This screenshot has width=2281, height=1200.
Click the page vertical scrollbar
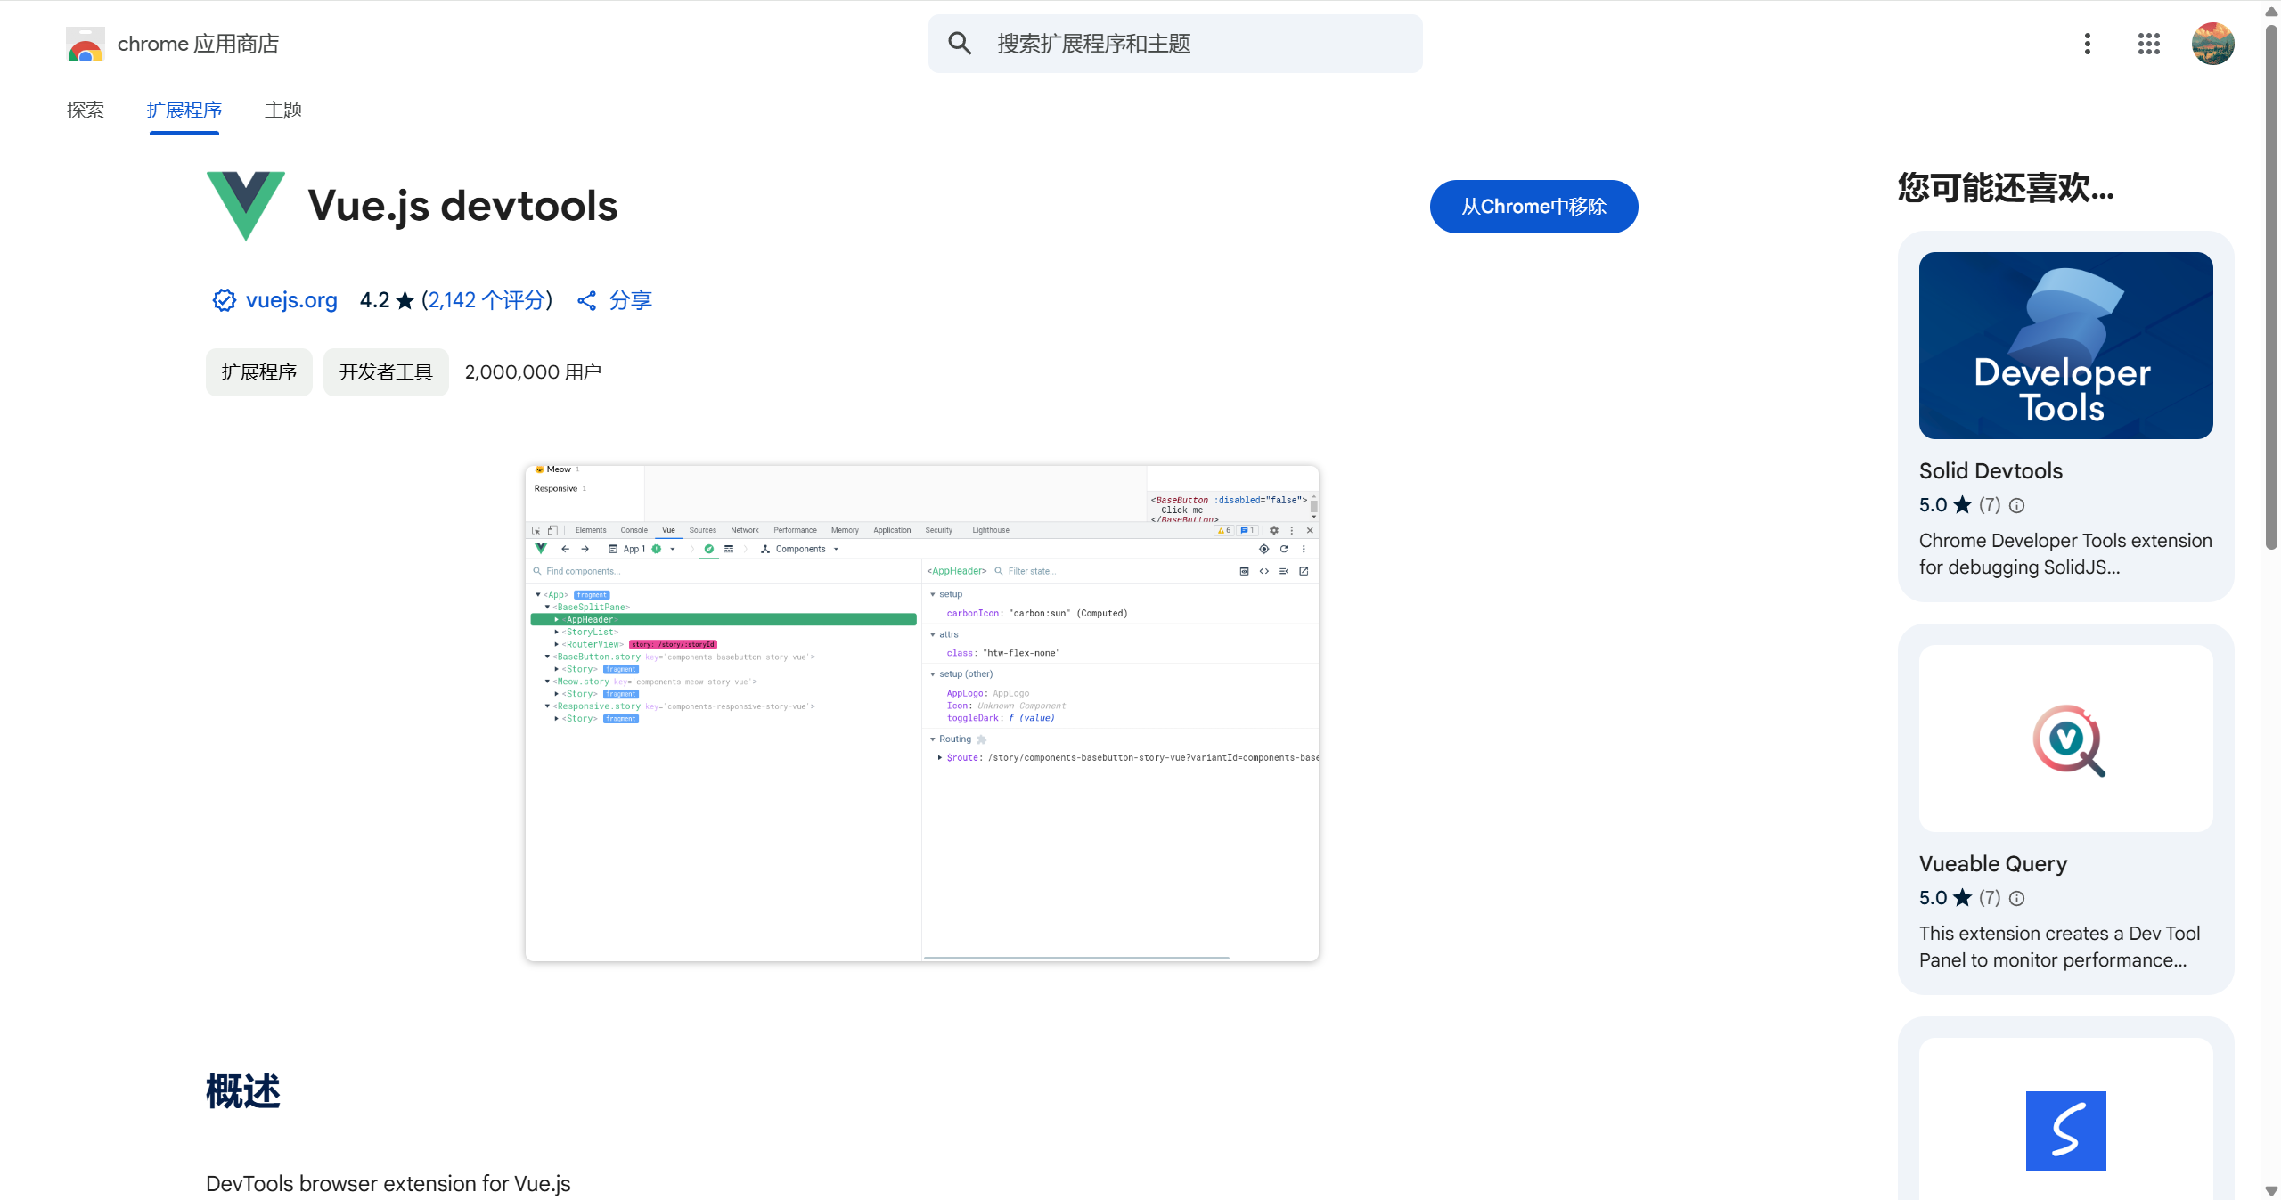point(2271,285)
